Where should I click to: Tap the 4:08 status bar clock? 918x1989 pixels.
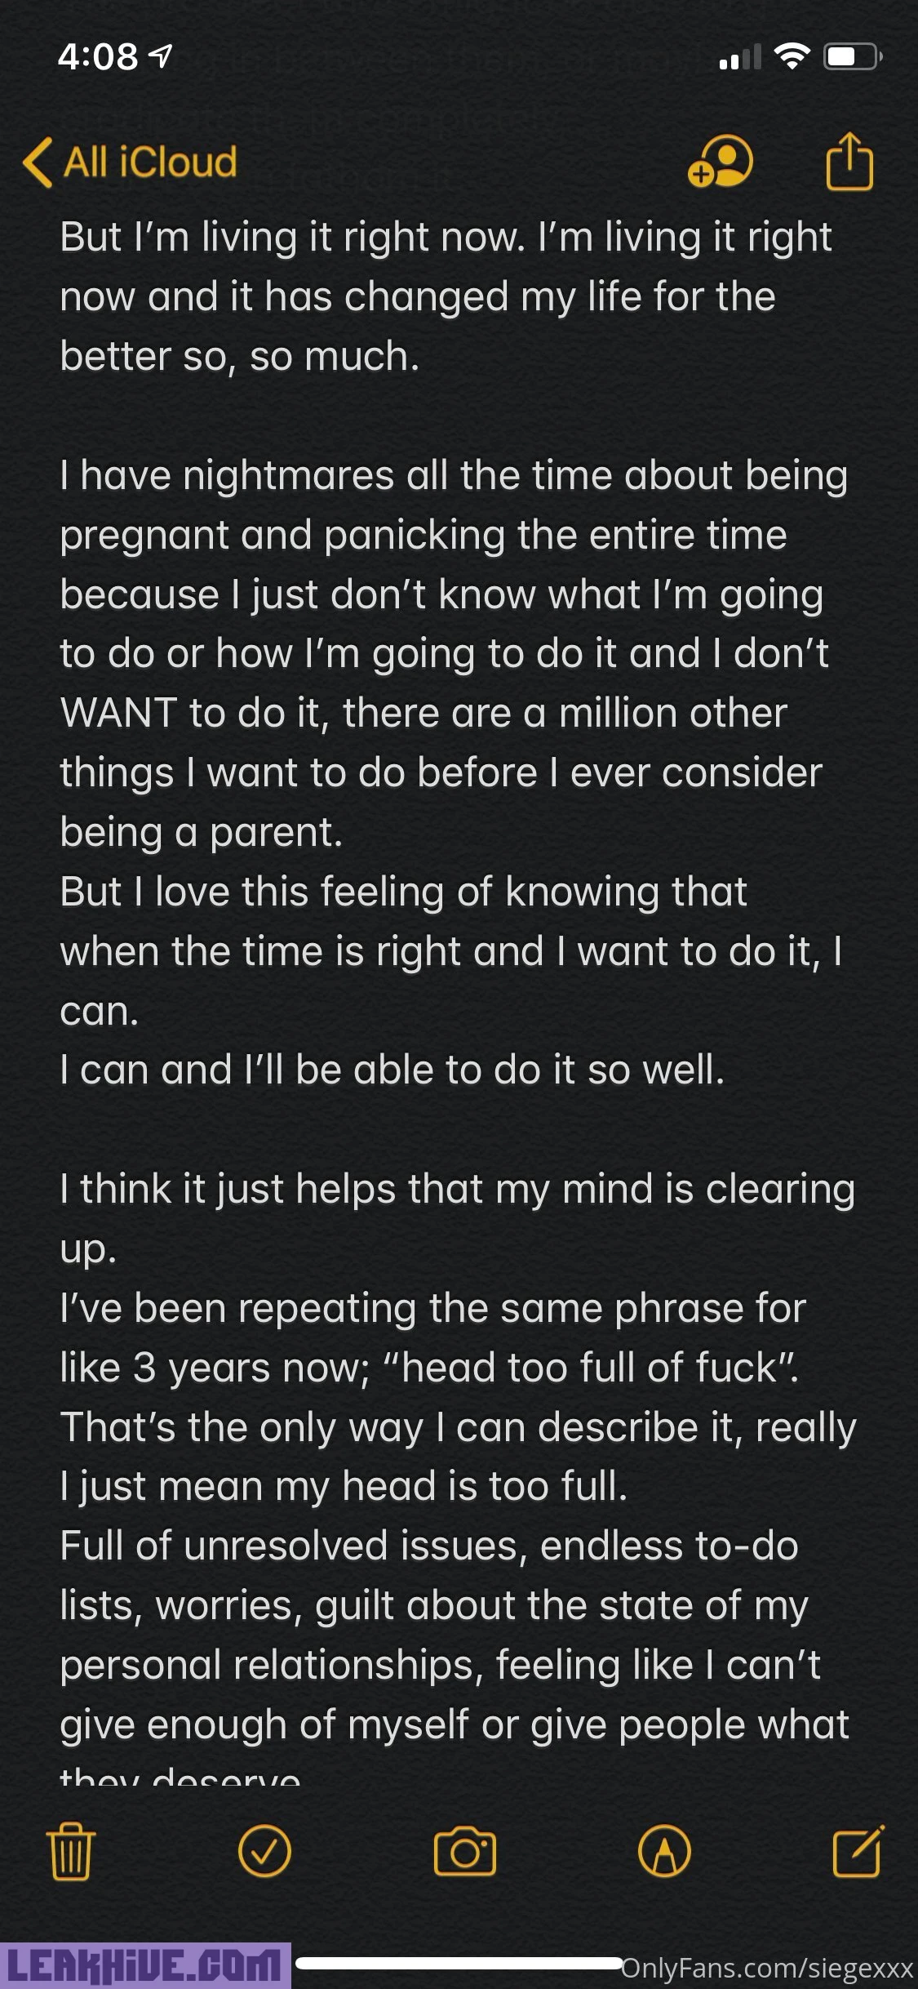coord(98,56)
